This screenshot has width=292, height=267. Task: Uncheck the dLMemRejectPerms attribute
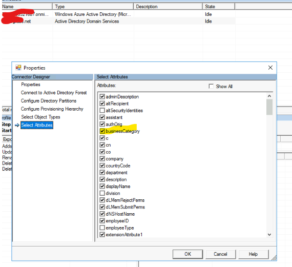point(102,200)
